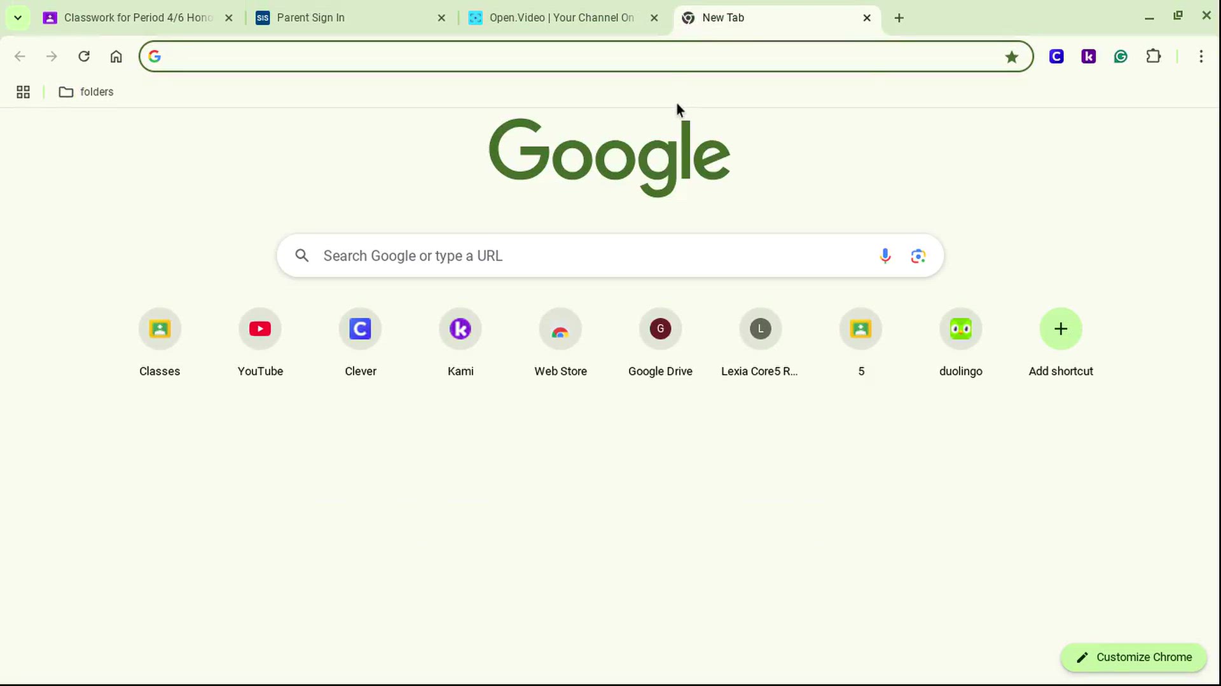Viewport: 1221px width, 686px height.
Task: Open the folders bookmark folder
Action: pyautogui.click(x=86, y=92)
